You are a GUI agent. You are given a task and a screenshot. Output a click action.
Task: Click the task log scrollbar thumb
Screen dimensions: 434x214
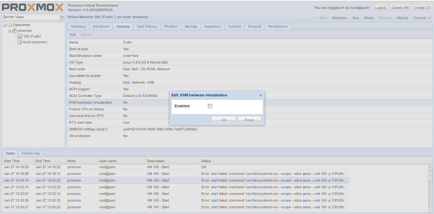click(x=430, y=175)
